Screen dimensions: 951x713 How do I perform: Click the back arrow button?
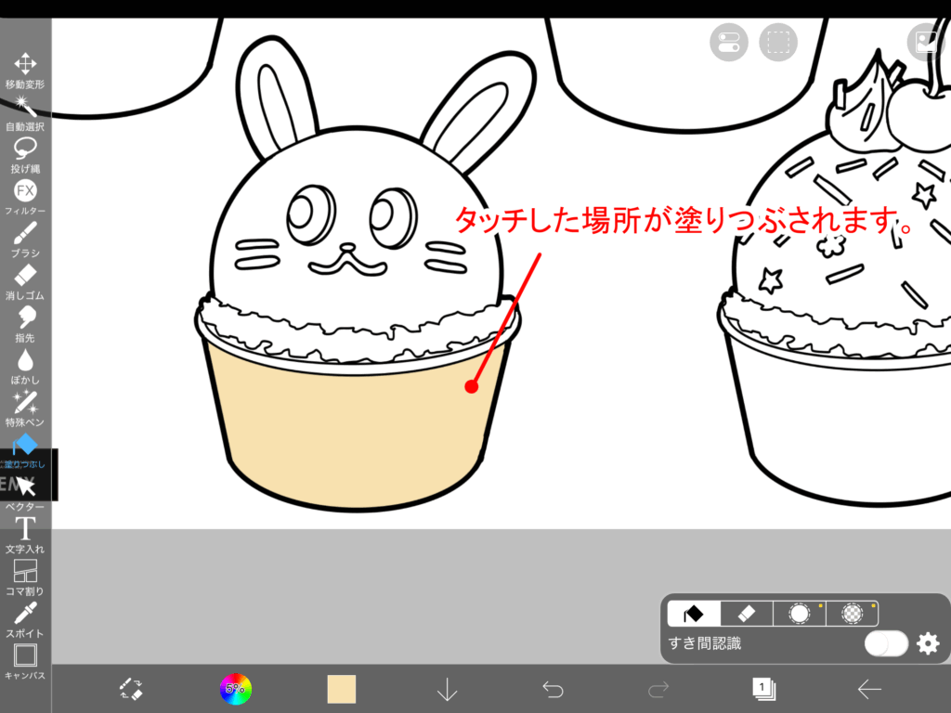pos(869,689)
